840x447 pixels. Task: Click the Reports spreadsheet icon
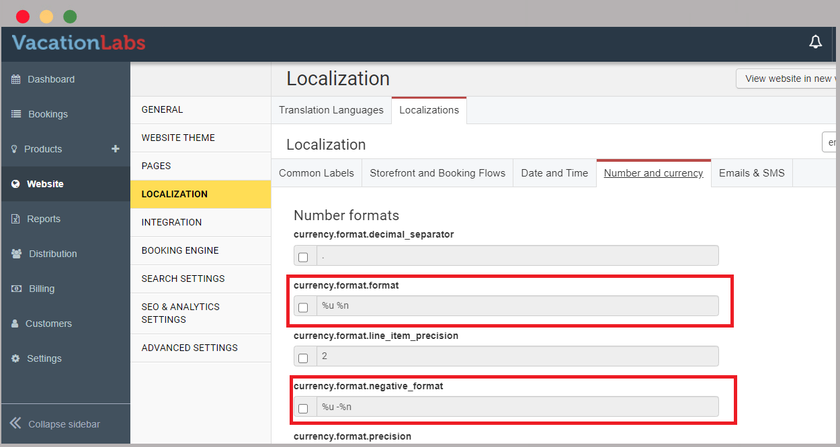(15, 219)
